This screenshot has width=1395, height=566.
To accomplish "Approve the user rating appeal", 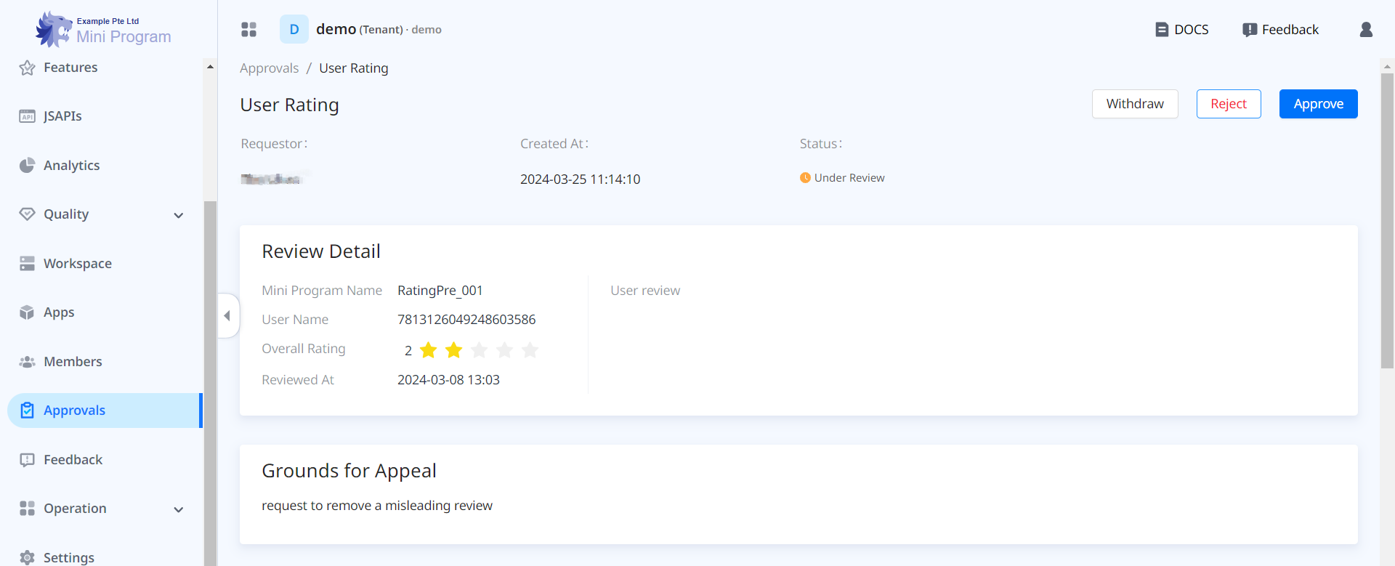I will [x=1319, y=104].
